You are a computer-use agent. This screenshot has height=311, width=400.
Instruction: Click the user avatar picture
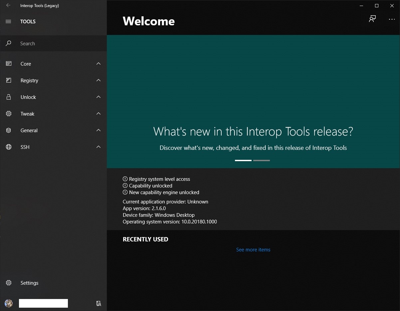pyautogui.click(x=9, y=303)
